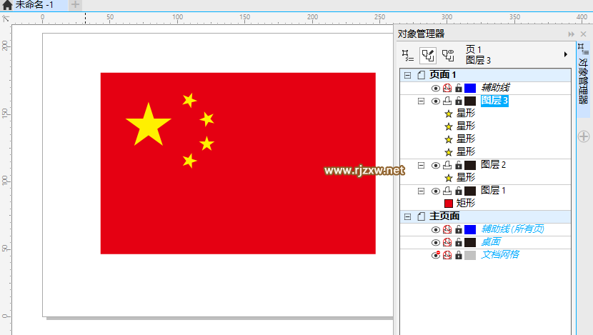Select the 桌面 master layer
Image resolution: width=593 pixels, height=335 pixels.
point(491,242)
